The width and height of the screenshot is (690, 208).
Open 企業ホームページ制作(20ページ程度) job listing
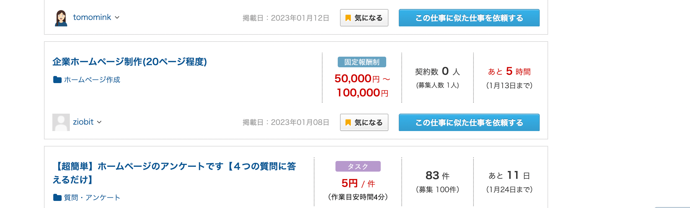point(130,61)
